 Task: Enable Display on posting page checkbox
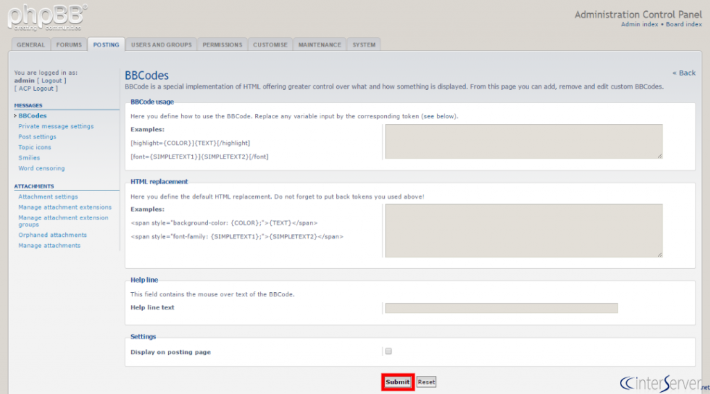tap(388, 352)
